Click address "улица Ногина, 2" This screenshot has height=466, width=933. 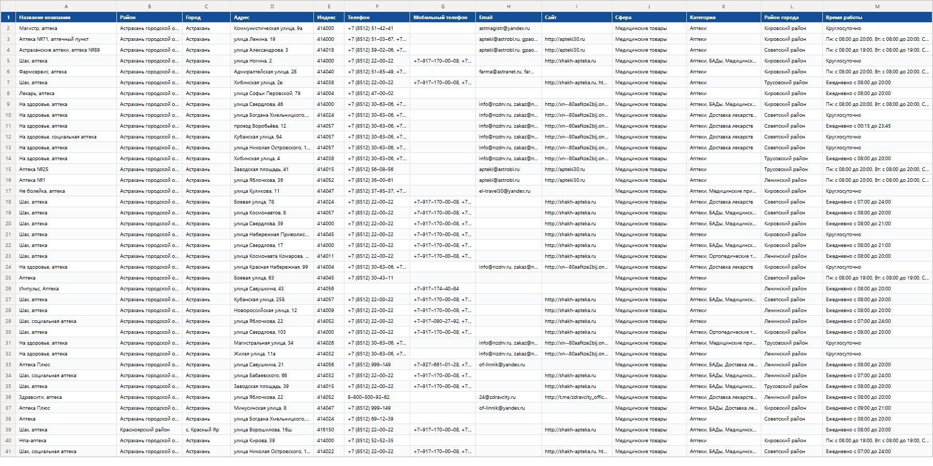click(272, 61)
